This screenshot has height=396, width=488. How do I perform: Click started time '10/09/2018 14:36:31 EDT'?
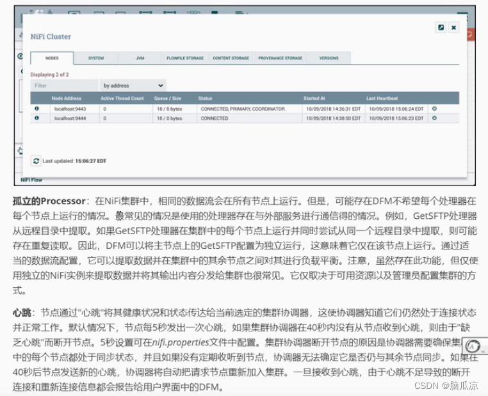(x=333, y=109)
